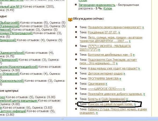This screenshot has width=158, height=121.
Task: Open the (Адмиралтейский) link
Action: pyautogui.click(x=12, y=53)
